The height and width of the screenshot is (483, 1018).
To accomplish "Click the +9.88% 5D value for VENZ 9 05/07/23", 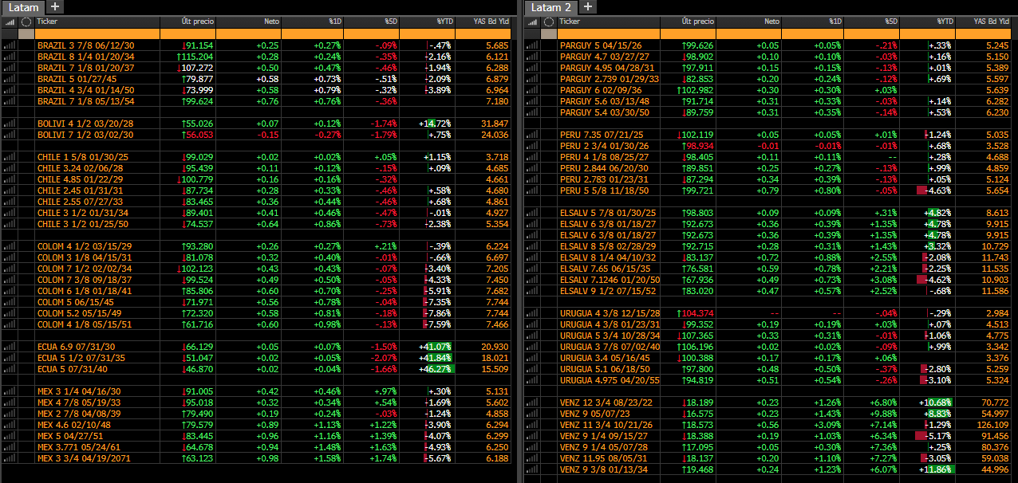I will coord(883,414).
